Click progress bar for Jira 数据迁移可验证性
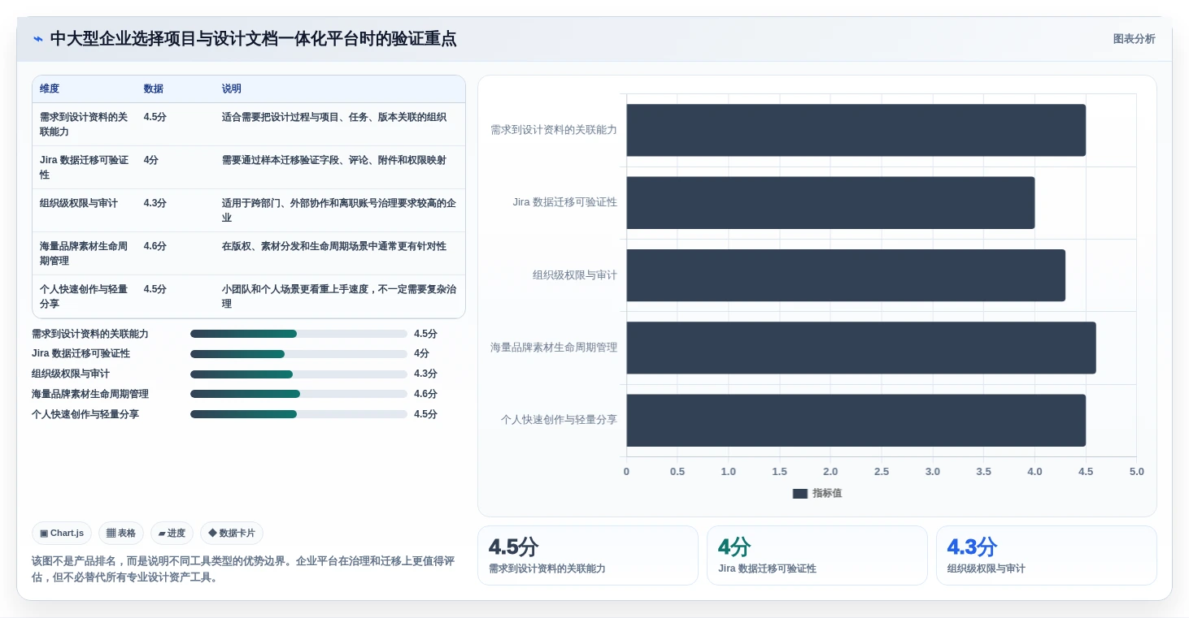 point(298,354)
